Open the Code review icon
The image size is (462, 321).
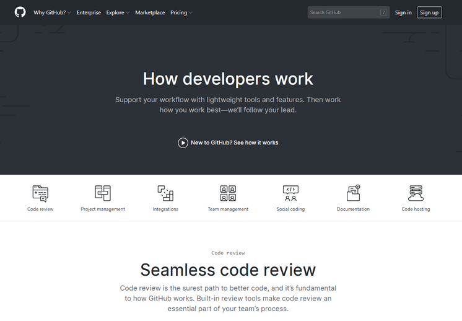[40, 193]
